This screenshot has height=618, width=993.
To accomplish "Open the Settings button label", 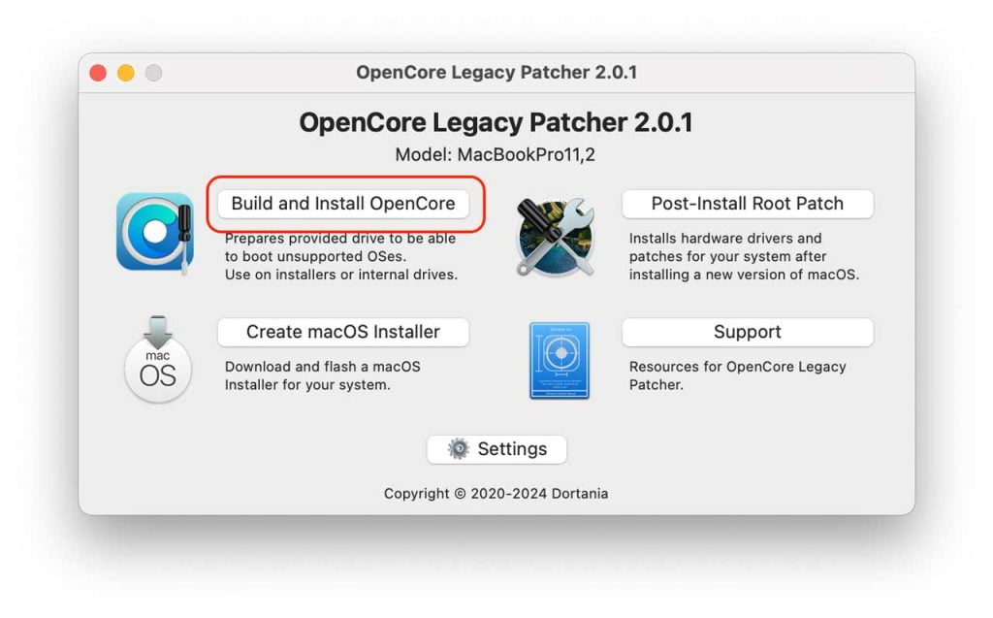I will pos(512,449).
